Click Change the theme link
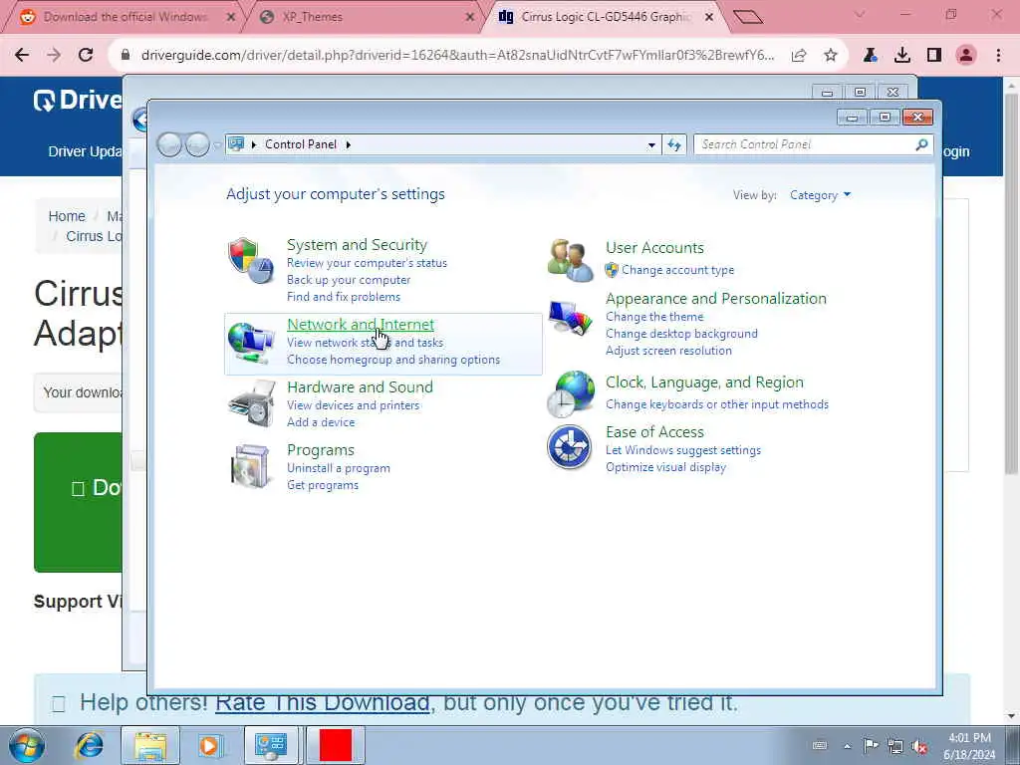Viewport: 1020px width, 765px height. pos(654,316)
